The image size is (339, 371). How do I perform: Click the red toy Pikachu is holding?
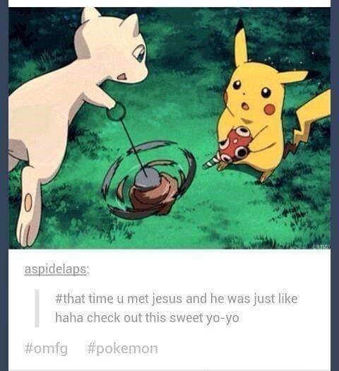pos(234,145)
